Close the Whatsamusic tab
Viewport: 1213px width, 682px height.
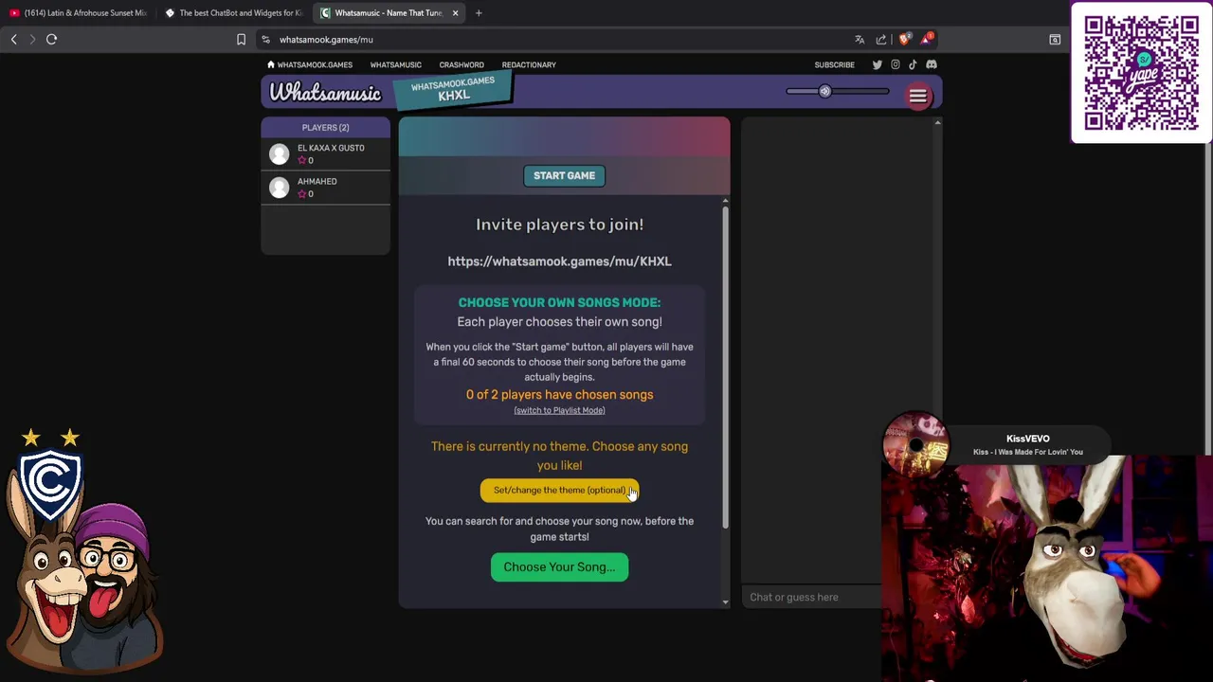click(455, 13)
